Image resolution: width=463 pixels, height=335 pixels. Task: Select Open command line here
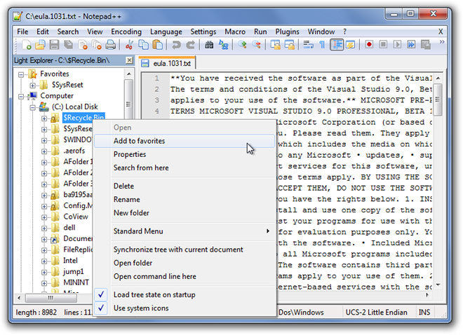[184, 276]
